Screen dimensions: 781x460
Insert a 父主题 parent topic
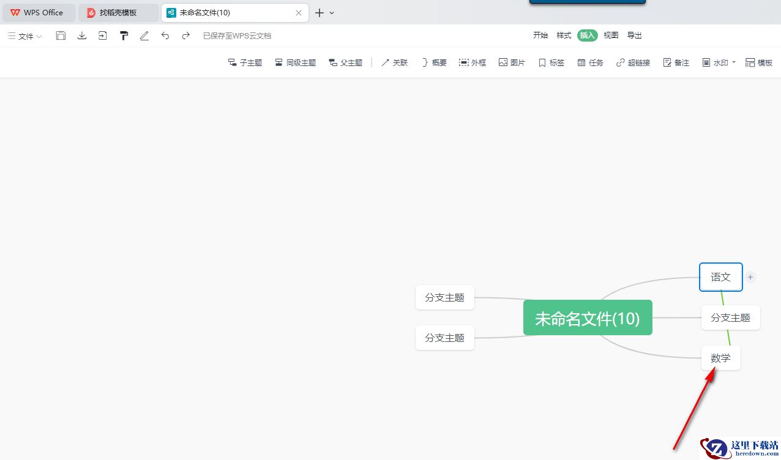click(346, 62)
